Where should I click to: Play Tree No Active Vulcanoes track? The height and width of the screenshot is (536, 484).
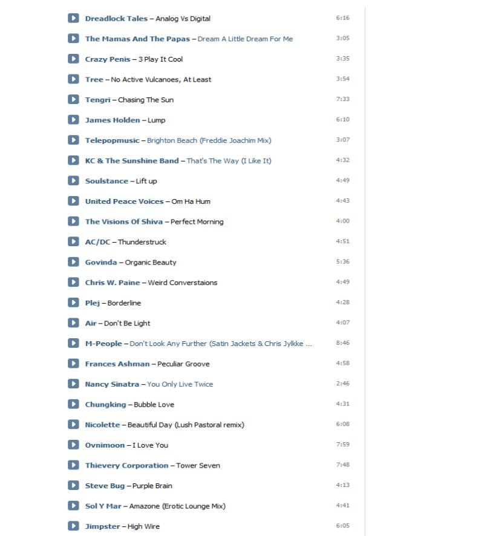tap(73, 79)
